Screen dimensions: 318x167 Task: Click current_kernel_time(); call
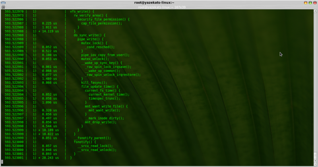109,95
